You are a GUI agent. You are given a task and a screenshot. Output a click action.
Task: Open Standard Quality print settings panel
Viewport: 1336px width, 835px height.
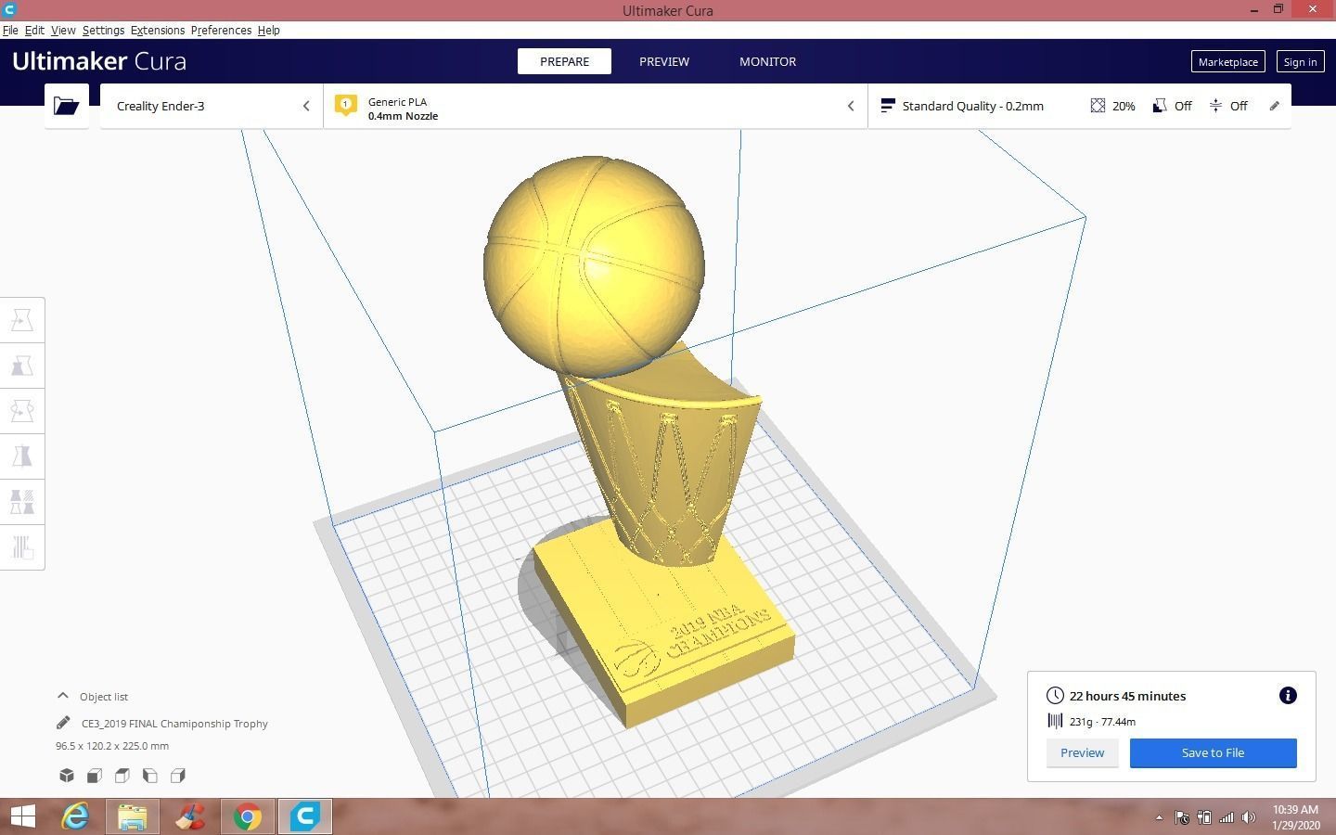1079,106
